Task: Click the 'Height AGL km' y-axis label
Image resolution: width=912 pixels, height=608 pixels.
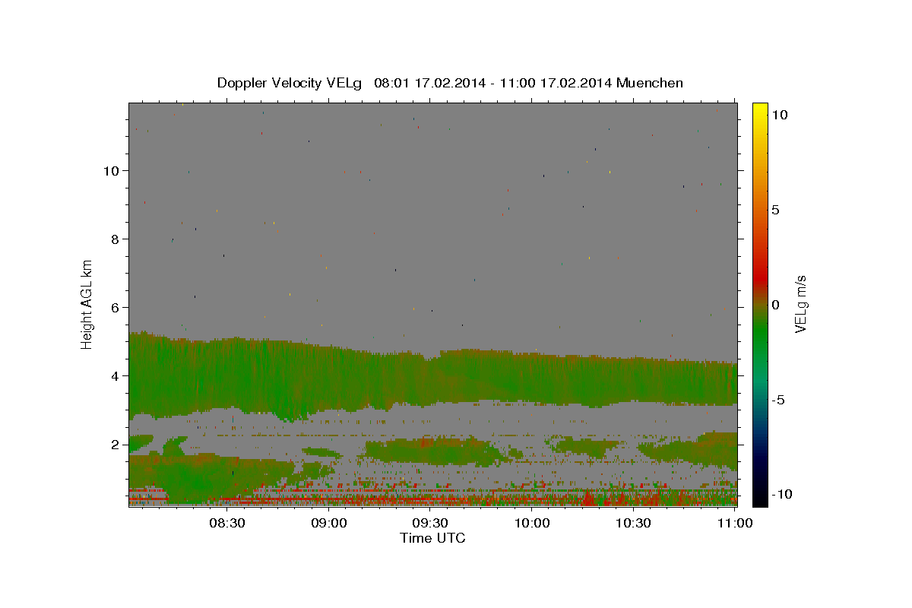Action: (87, 304)
